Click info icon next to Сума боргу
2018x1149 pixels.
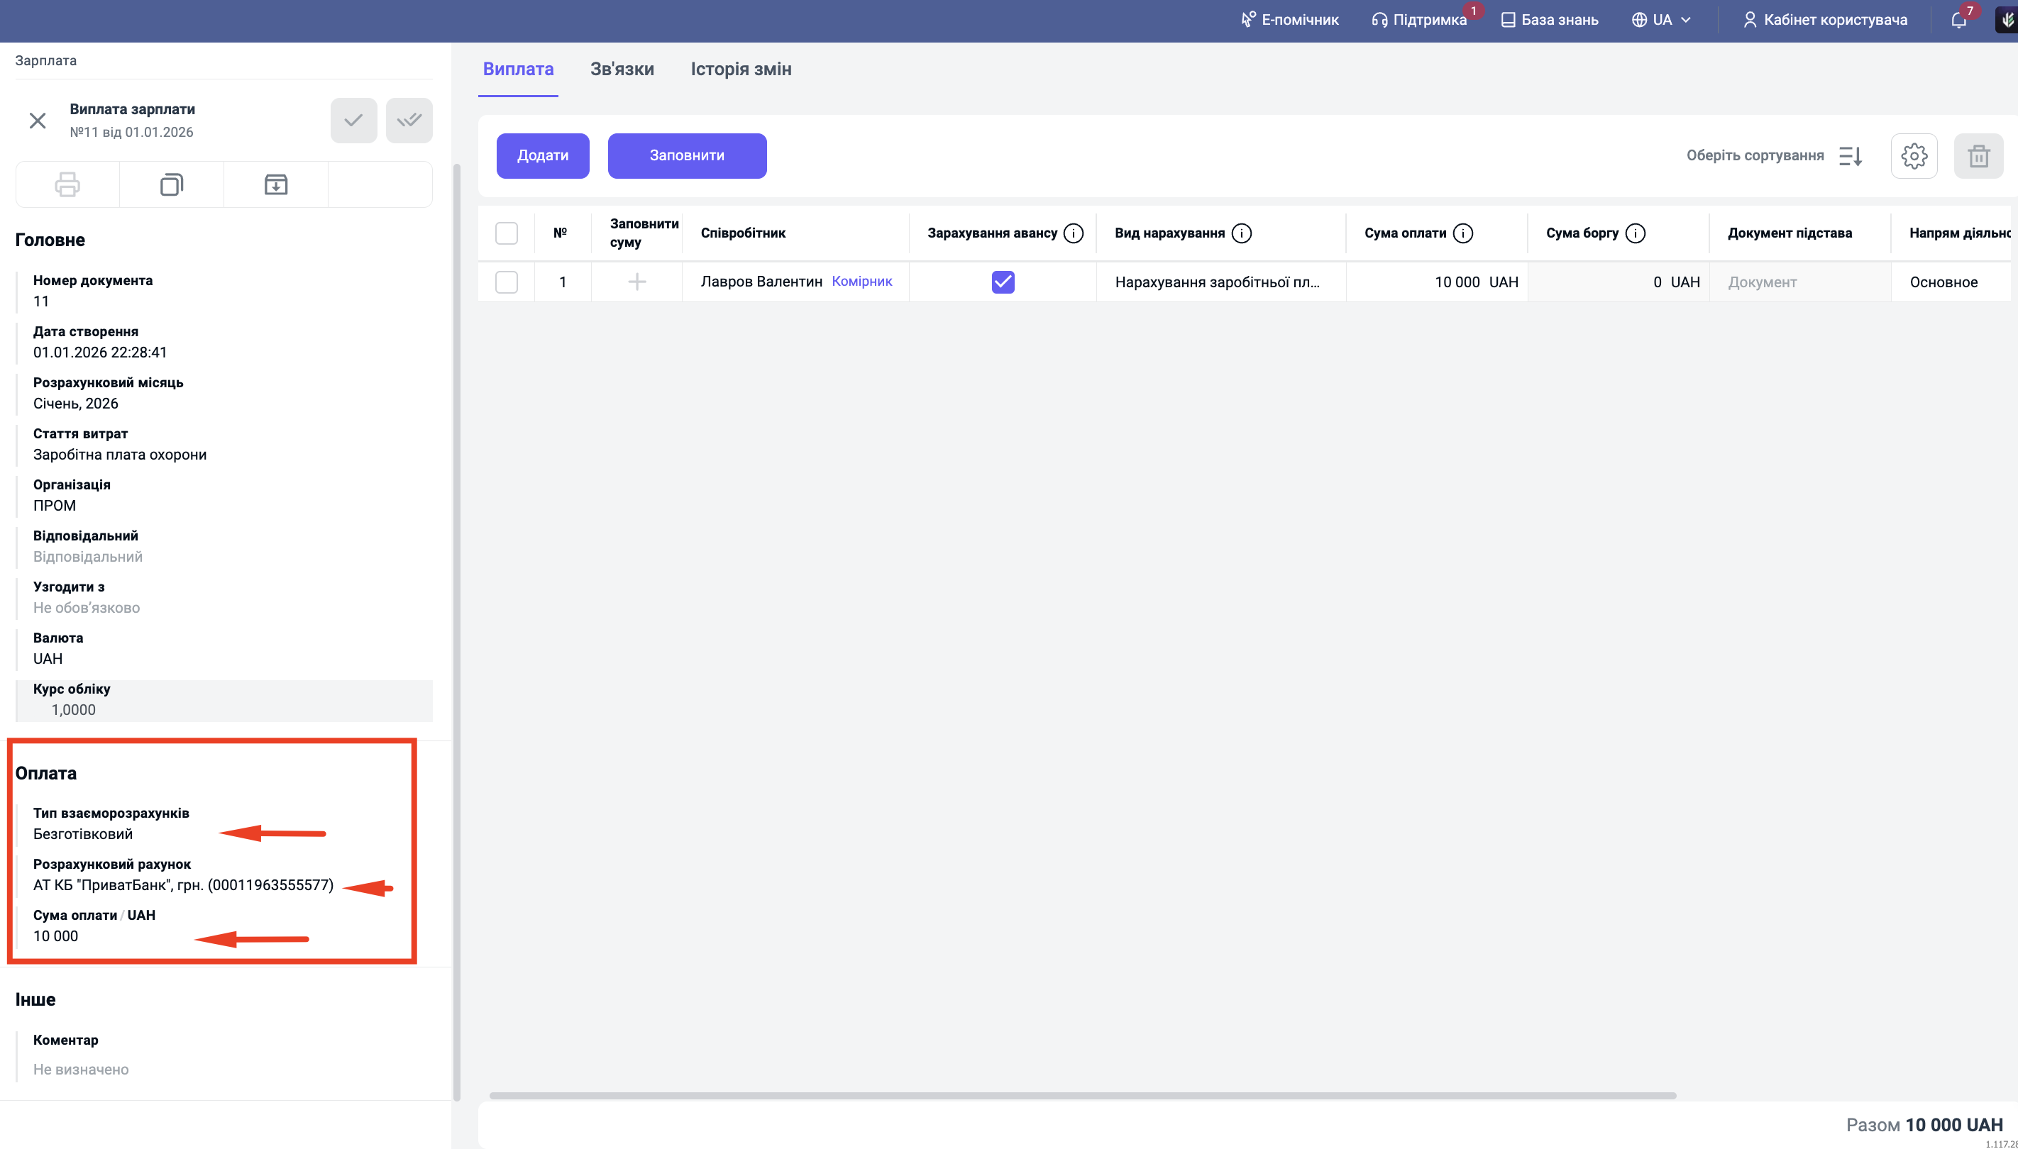pos(1636,233)
